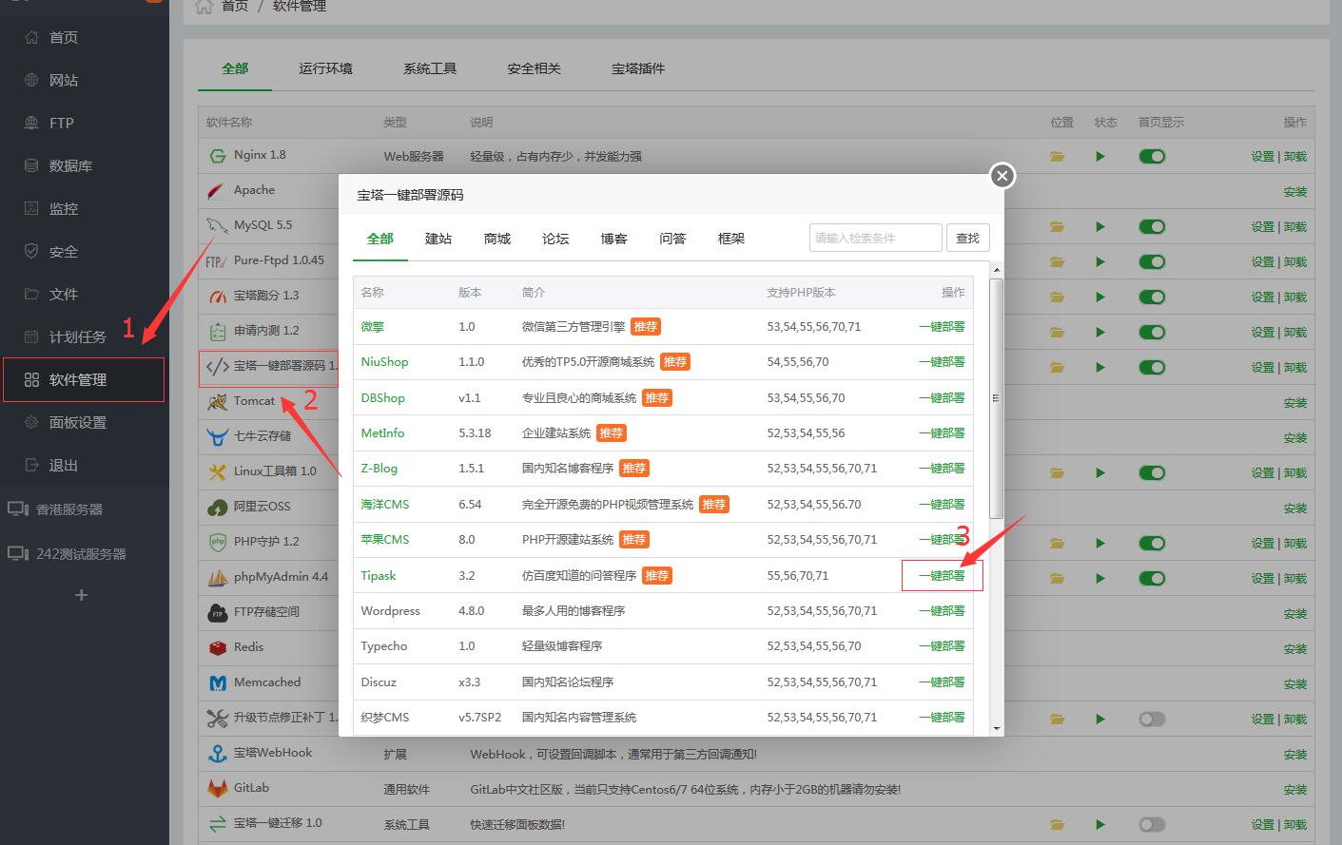This screenshot has width=1342, height=845.
Task: Toggle homepage display for Nginx 1.8
Action: 1152,156
